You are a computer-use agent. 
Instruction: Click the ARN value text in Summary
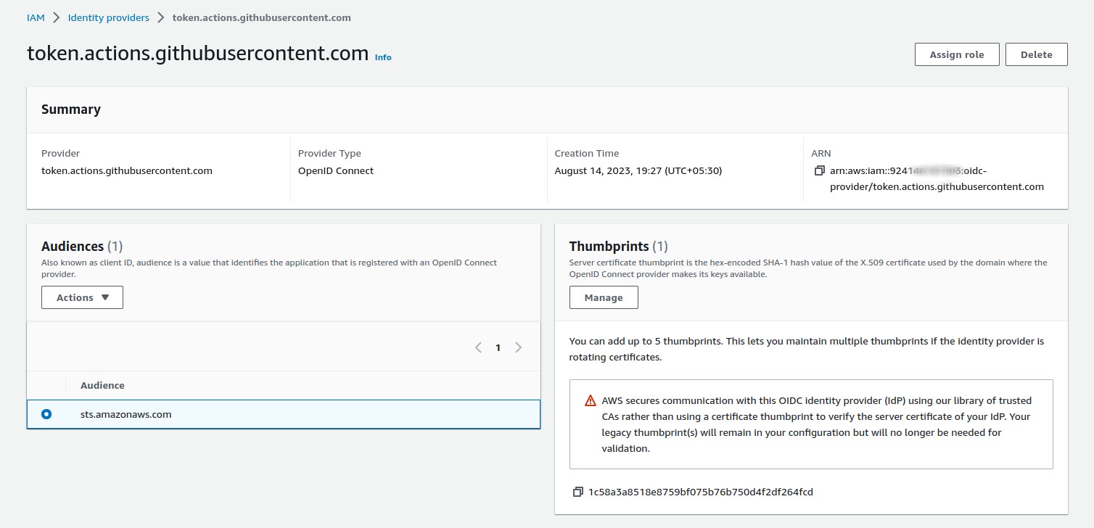pos(936,179)
